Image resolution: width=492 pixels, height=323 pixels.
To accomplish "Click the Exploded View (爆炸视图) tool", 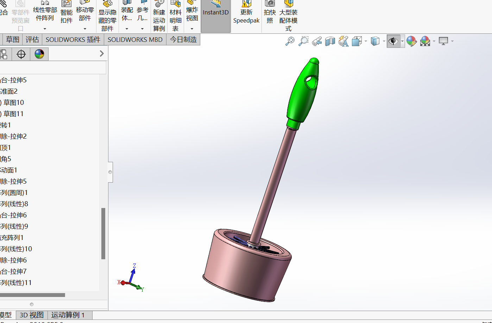I will (x=192, y=11).
